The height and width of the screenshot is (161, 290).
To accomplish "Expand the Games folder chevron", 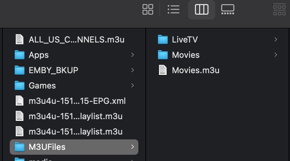I will point(132,85).
